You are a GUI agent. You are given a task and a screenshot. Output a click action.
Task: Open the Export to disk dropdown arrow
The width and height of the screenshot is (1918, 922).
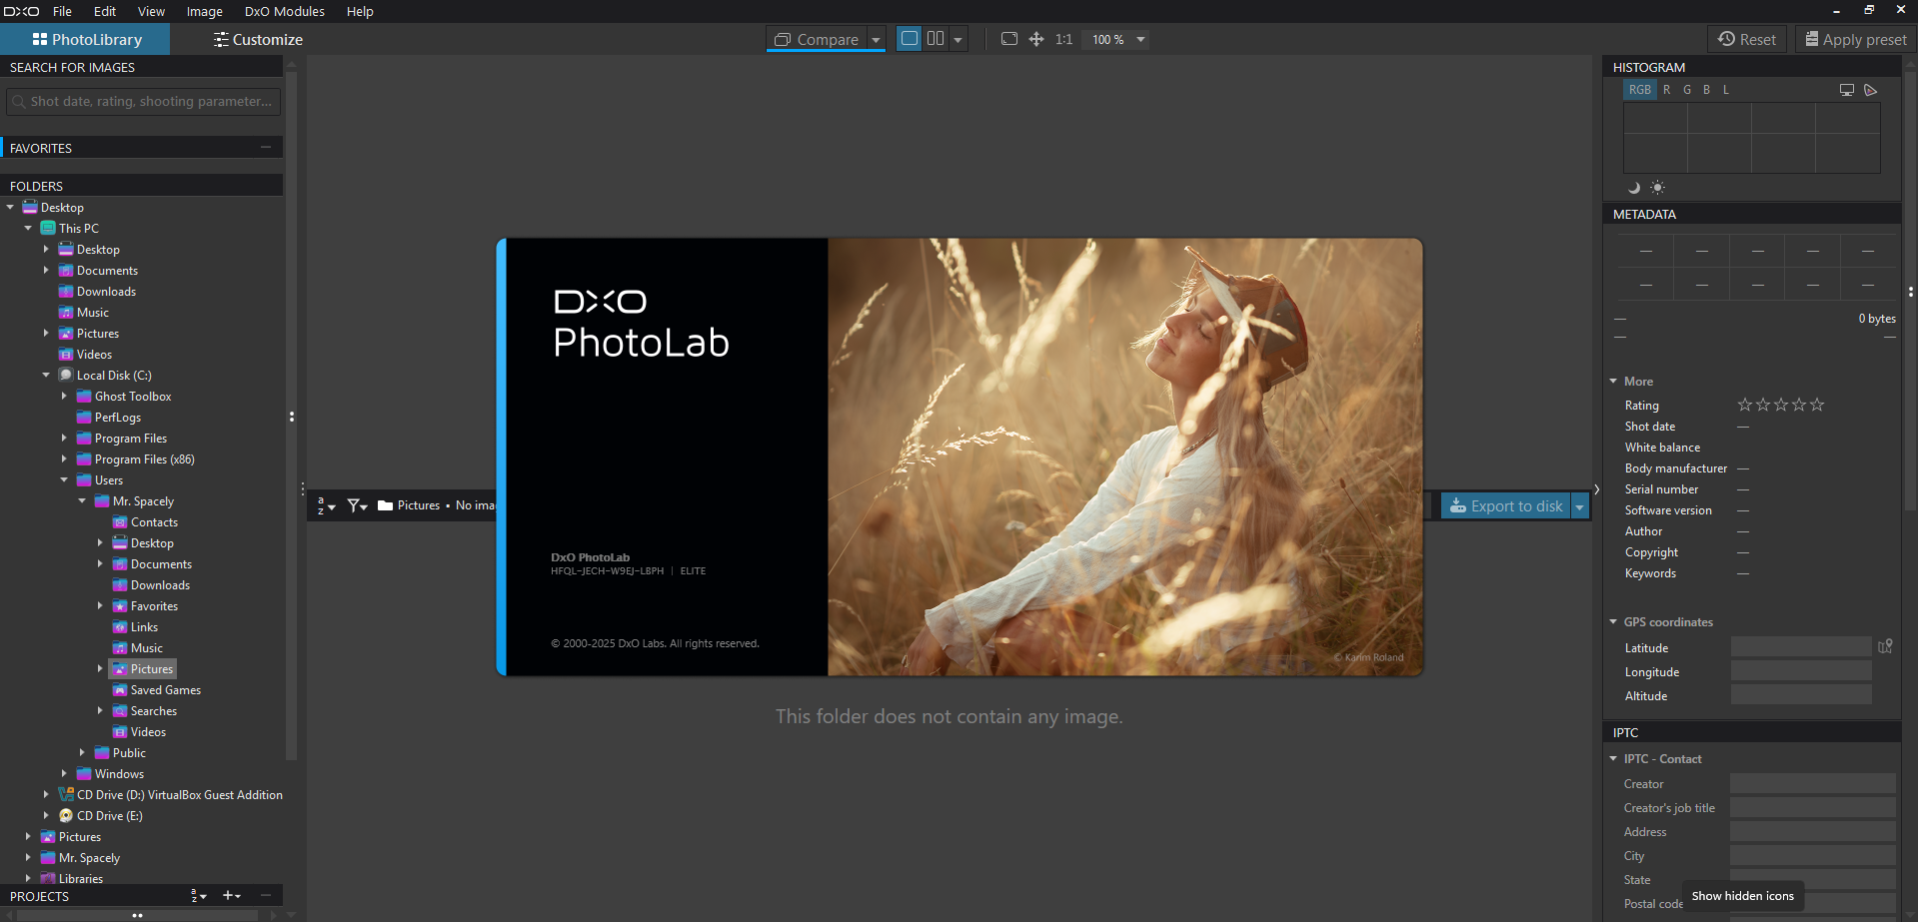click(x=1580, y=507)
